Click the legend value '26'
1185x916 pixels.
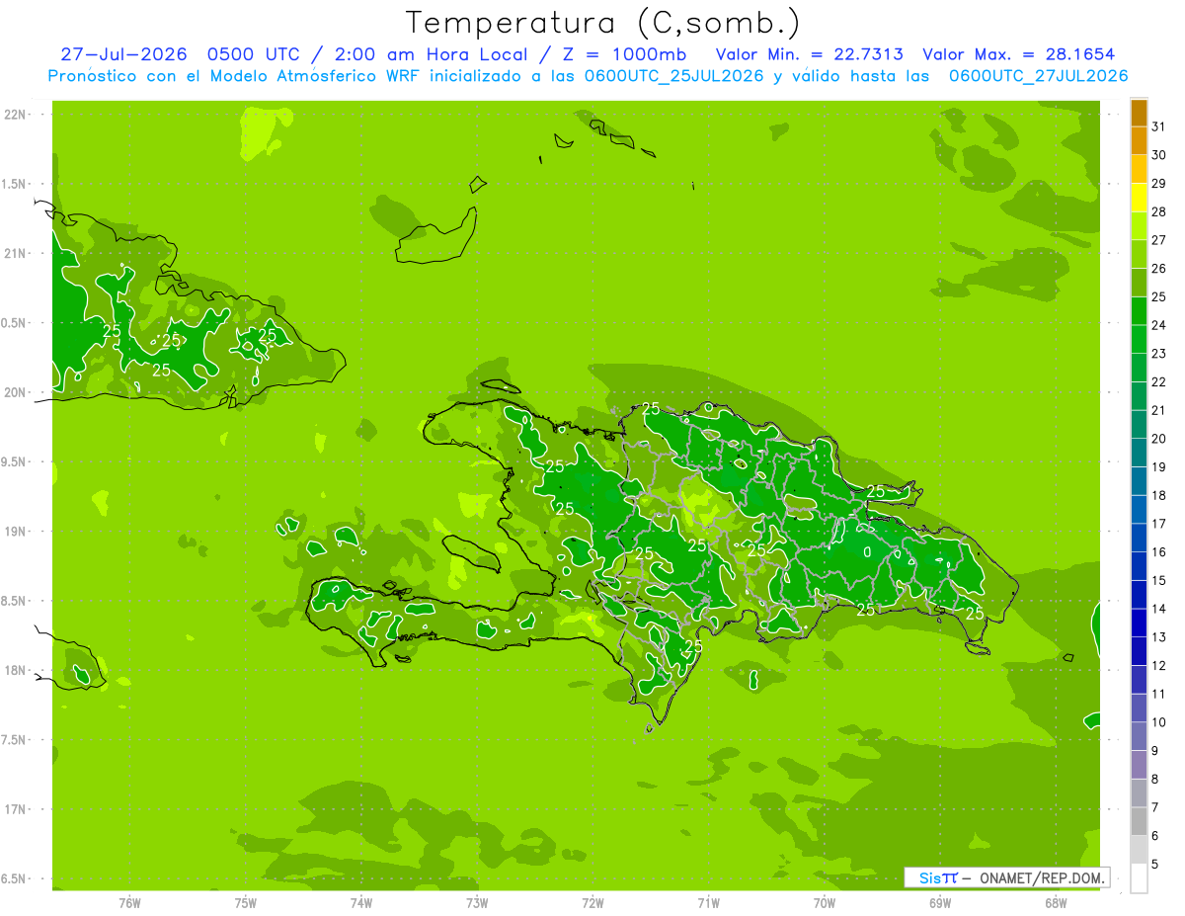(x=1159, y=269)
